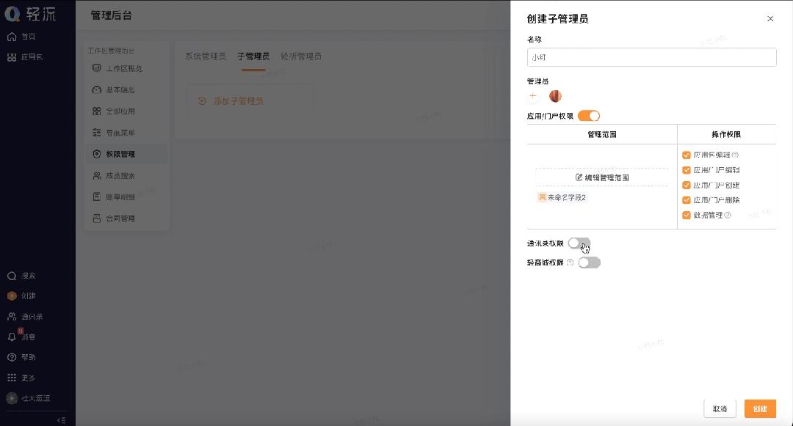Turn off the 应用/门户权限 toggle
The height and width of the screenshot is (426, 793).
[588, 115]
